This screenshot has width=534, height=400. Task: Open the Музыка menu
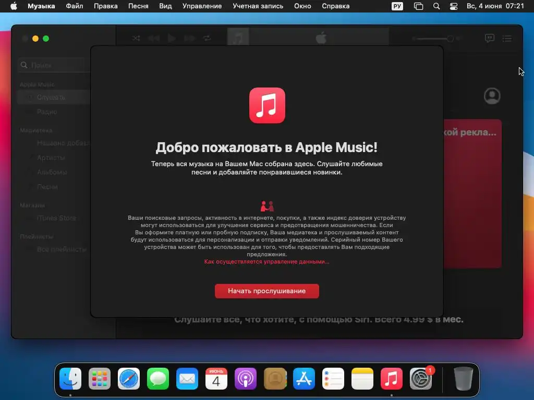click(41, 6)
